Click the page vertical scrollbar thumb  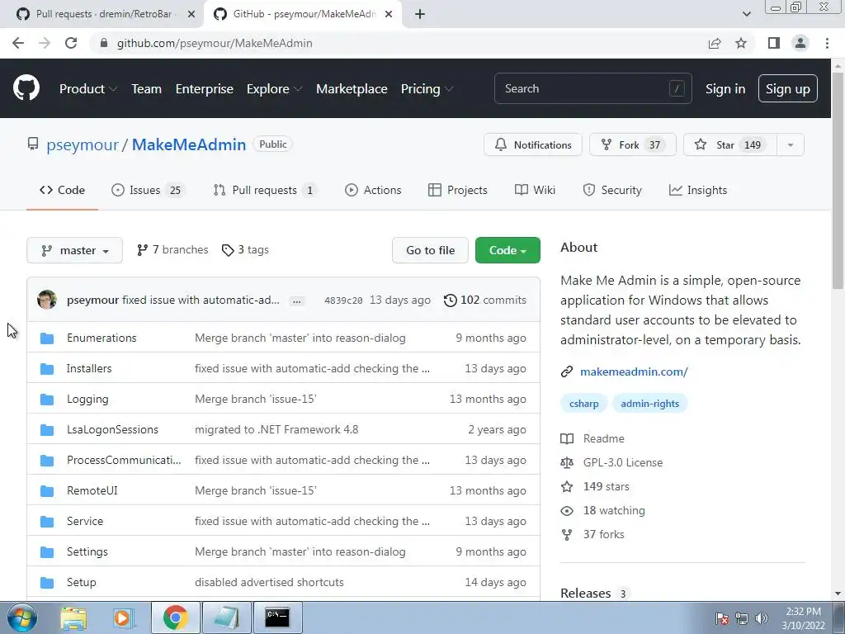point(838,181)
